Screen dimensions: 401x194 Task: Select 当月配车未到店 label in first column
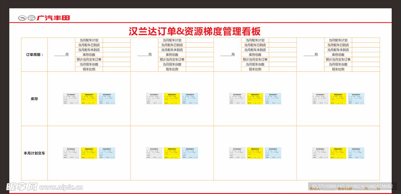pyautogui.click(x=89, y=50)
